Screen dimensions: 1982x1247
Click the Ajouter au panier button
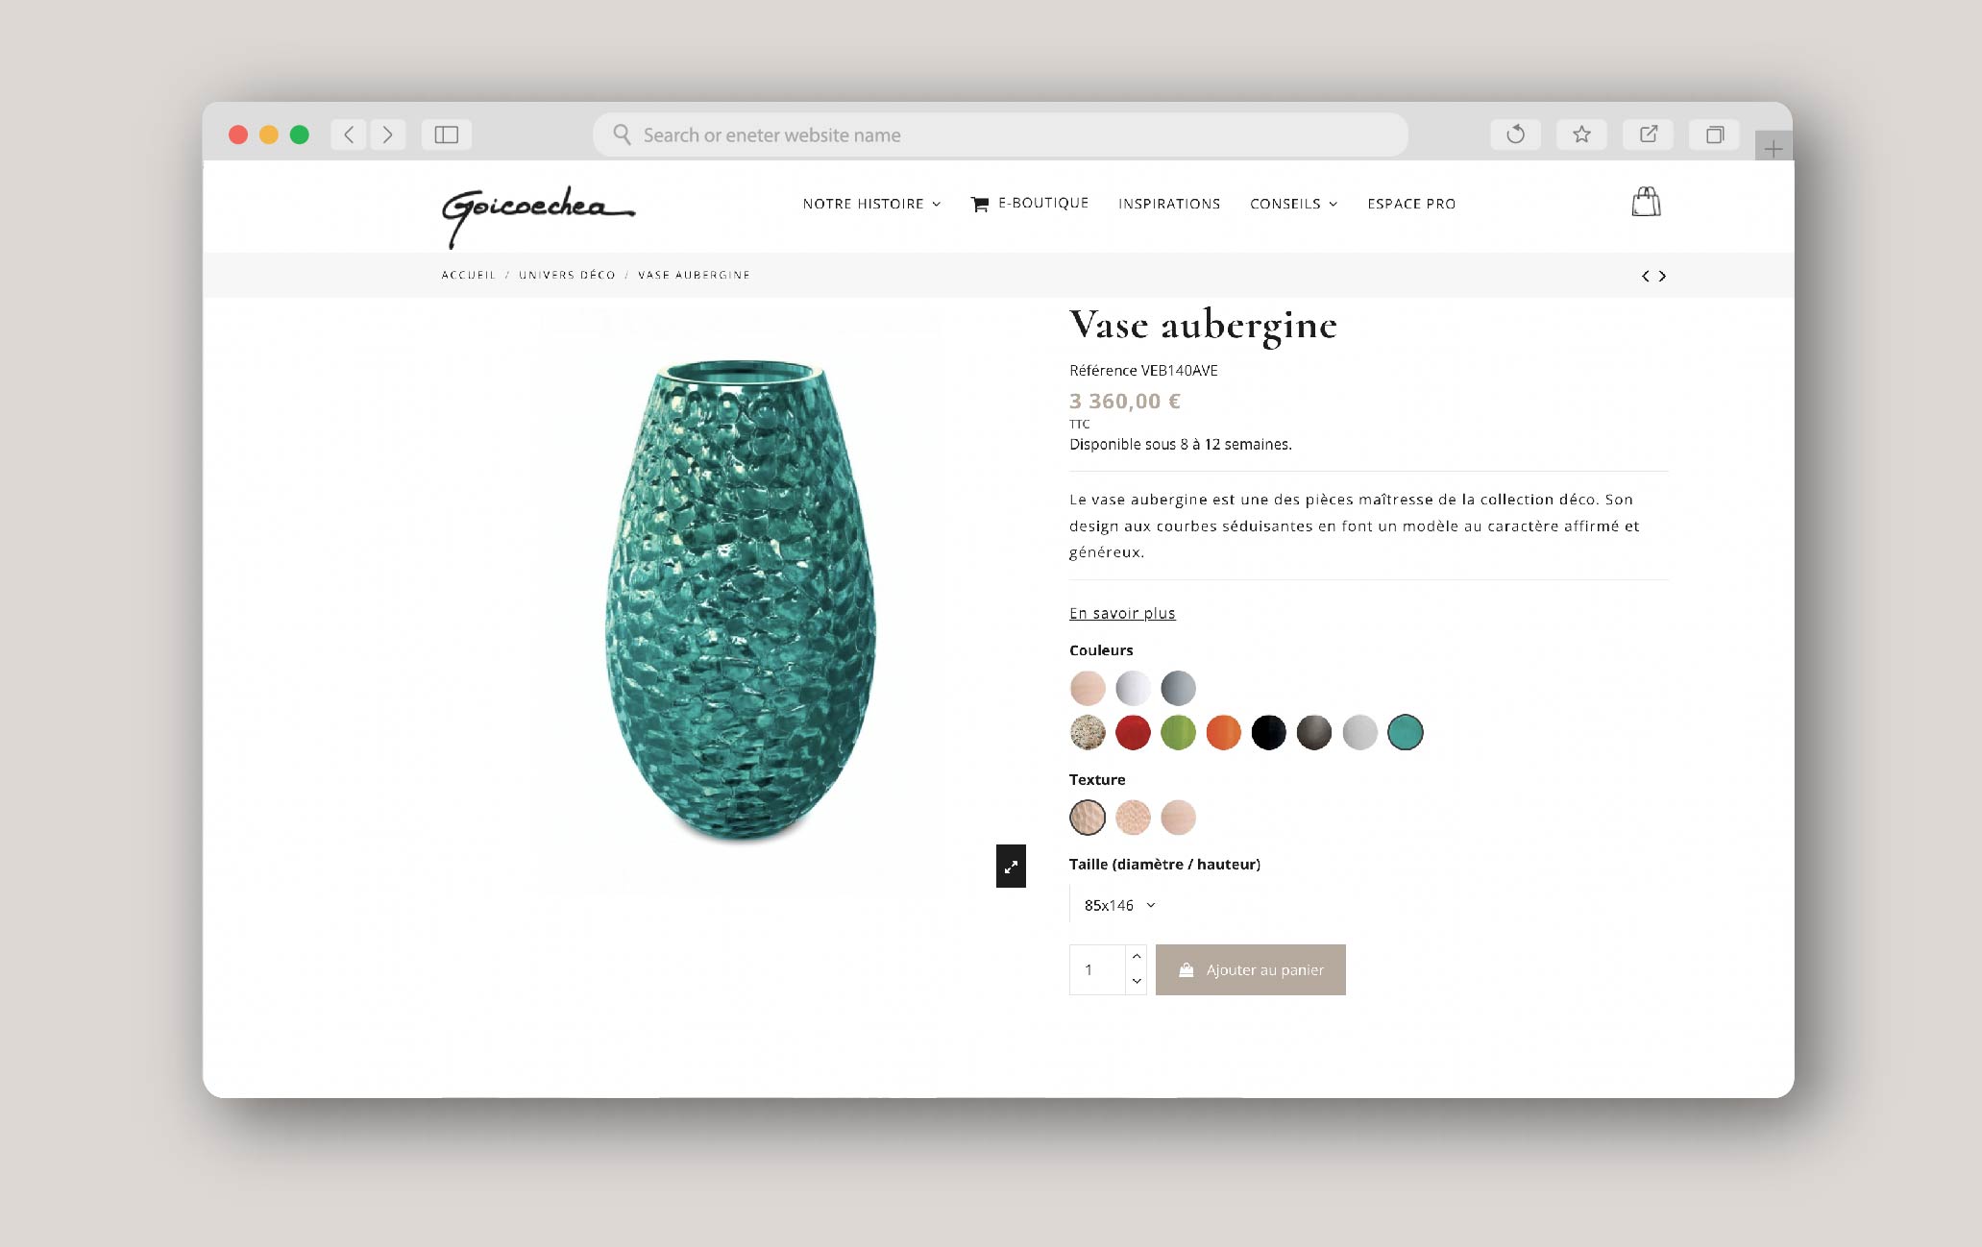tap(1250, 969)
